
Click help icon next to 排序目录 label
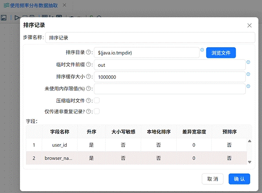point(89,52)
